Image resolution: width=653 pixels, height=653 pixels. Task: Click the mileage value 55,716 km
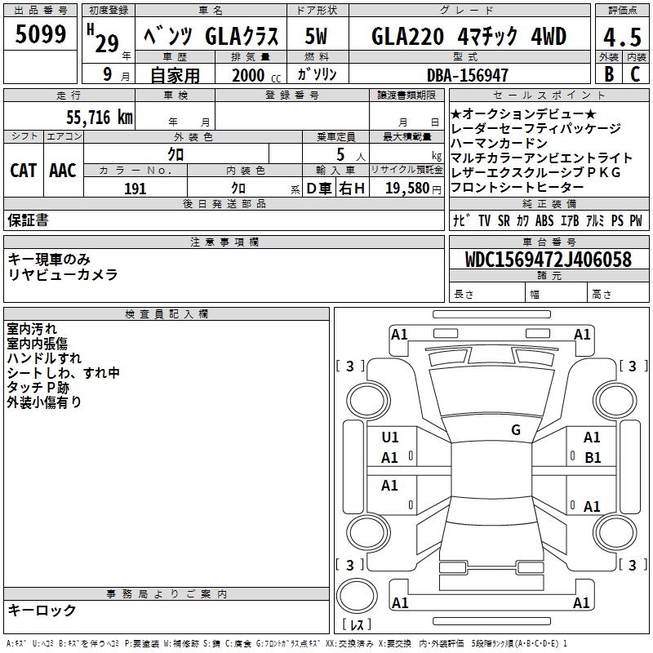[x=100, y=117]
